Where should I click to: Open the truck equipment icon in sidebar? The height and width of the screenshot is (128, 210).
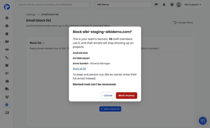(x=7, y=89)
